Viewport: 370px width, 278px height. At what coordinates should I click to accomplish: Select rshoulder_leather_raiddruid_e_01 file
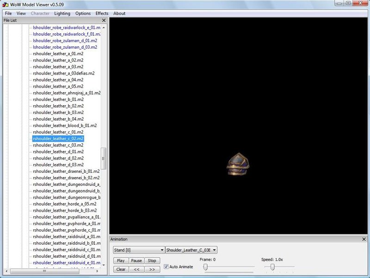[x=67, y=263]
